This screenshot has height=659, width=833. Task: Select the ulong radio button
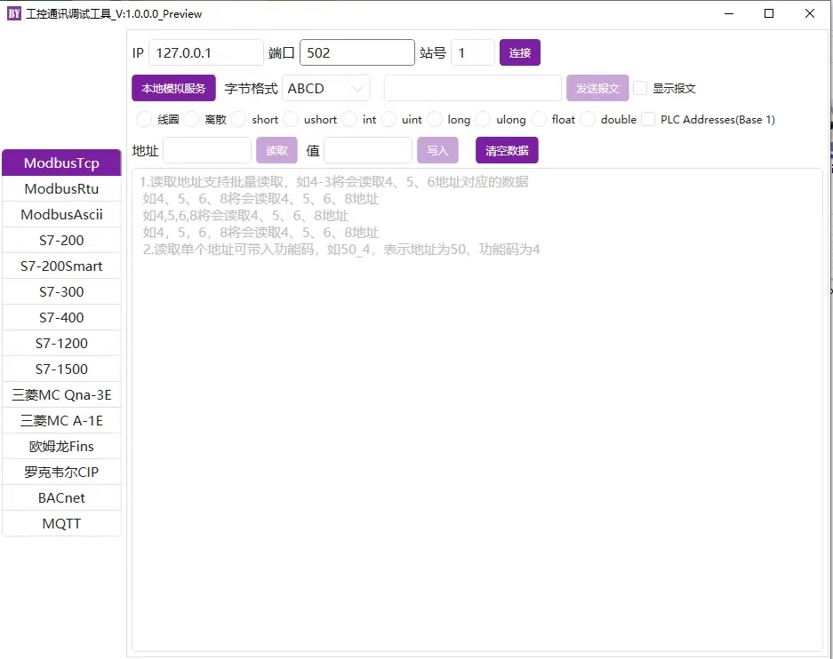click(483, 119)
